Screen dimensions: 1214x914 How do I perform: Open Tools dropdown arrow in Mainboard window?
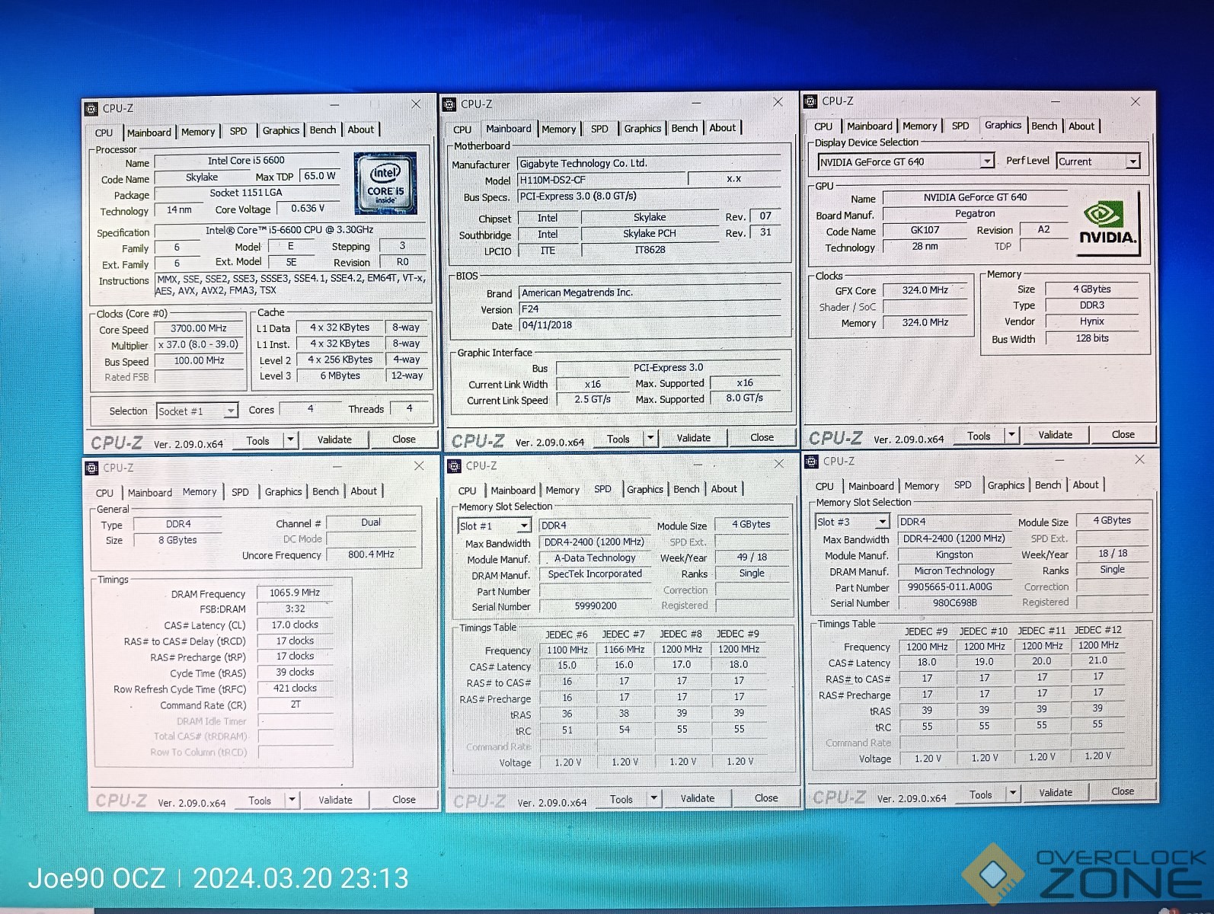(x=650, y=438)
